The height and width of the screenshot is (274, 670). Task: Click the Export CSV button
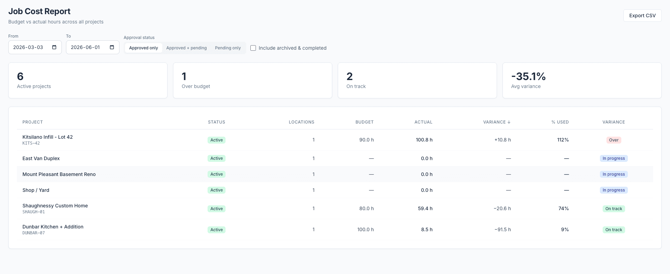pos(642,16)
